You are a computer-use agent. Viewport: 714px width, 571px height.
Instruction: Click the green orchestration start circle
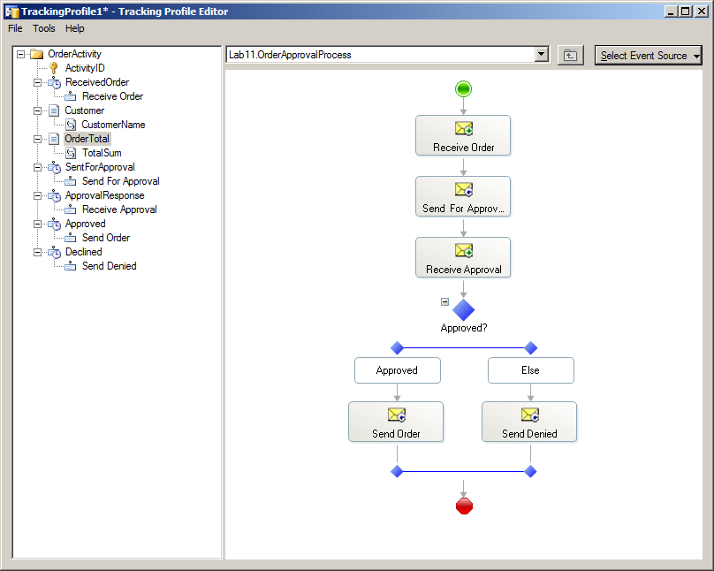click(463, 88)
